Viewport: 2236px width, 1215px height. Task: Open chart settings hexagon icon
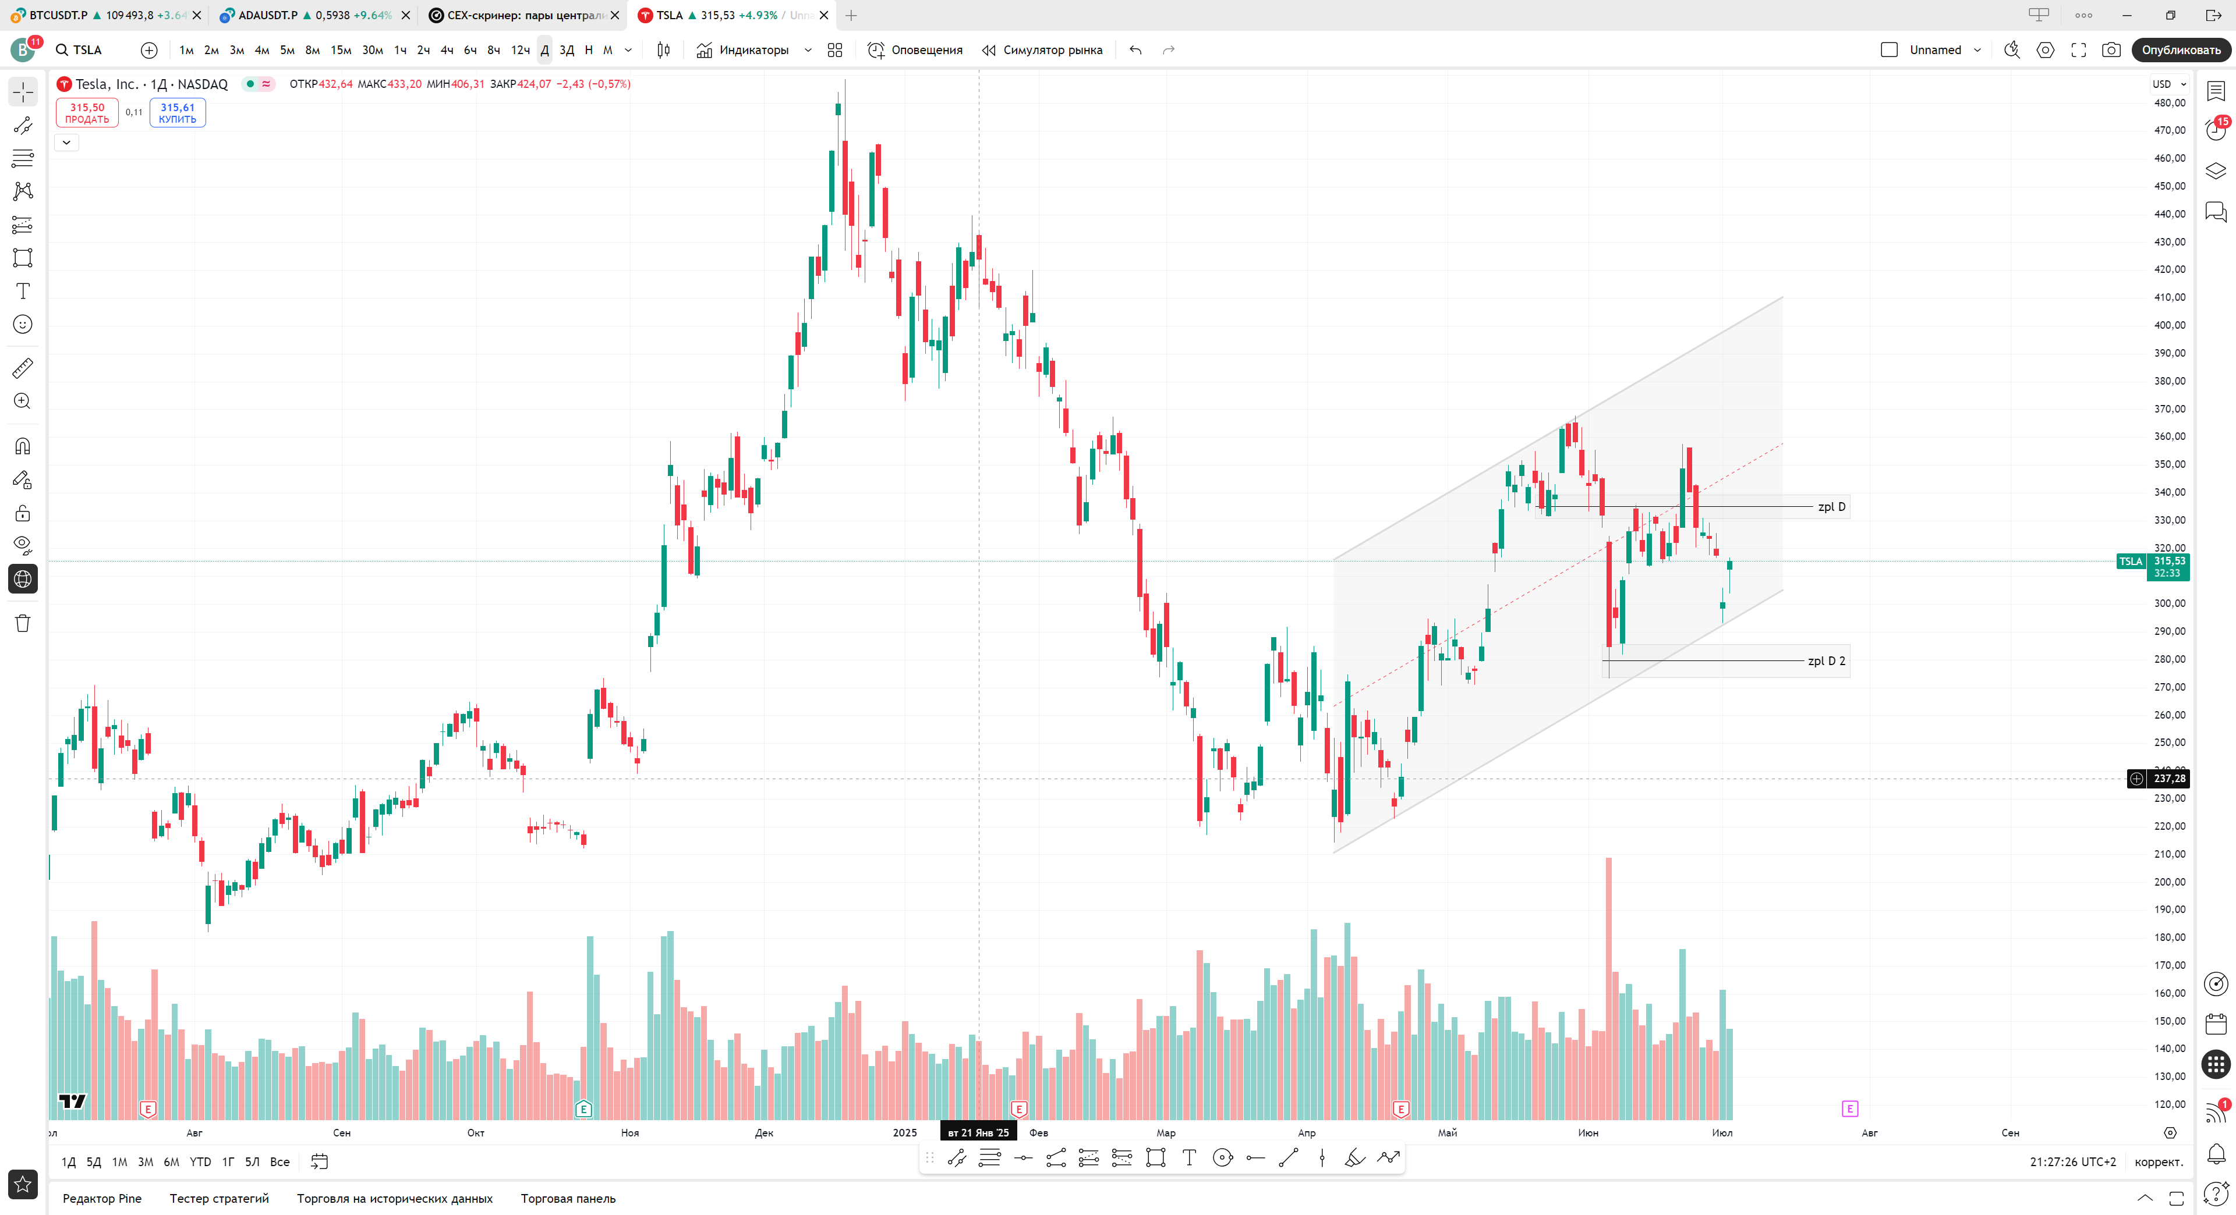(x=2045, y=50)
